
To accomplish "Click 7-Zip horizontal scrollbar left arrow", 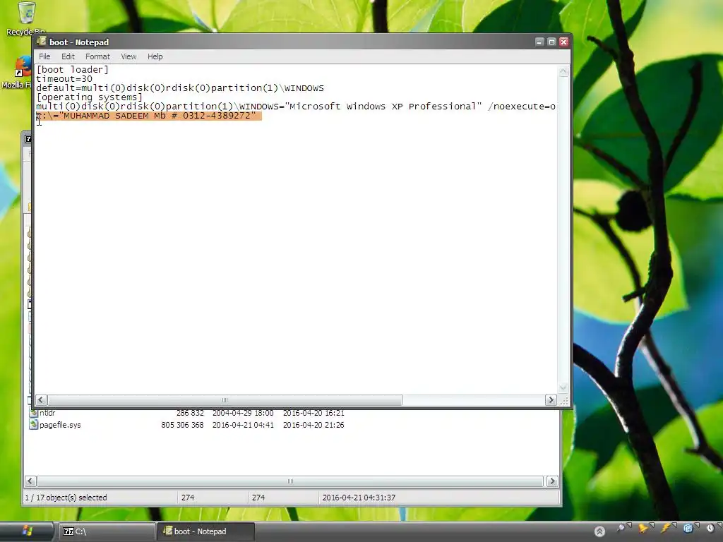I will (x=30, y=481).
